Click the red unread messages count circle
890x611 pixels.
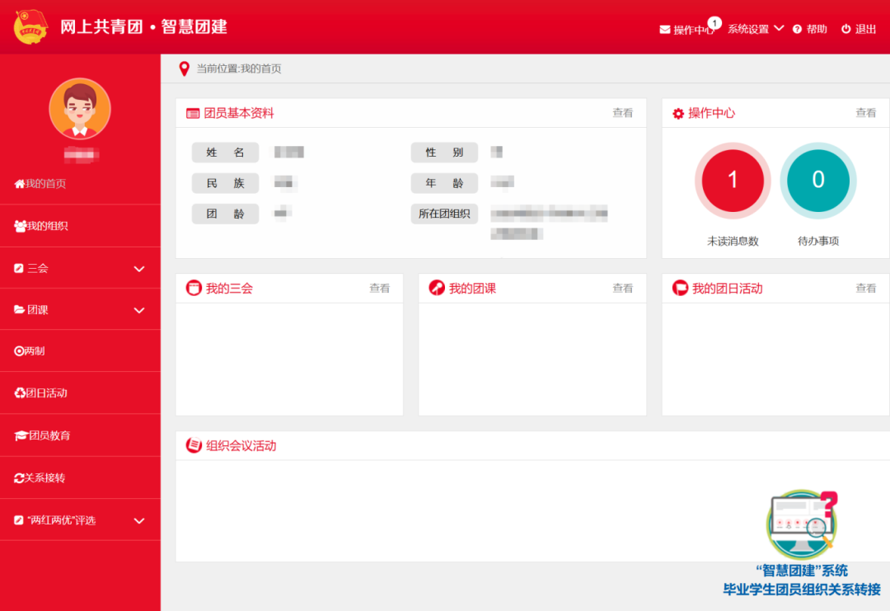click(x=733, y=181)
